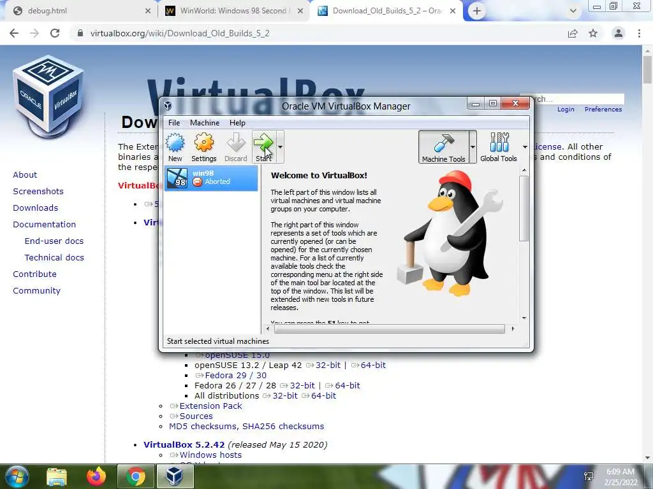The height and width of the screenshot is (489, 653).
Task: Click the Discard toolbar icon
Action: coord(236,147)
